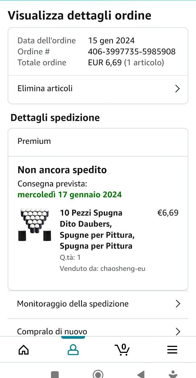This screenshot has height=378, width=196.
Task: Go to Amazon home via house icon
Action: (24, 350)
